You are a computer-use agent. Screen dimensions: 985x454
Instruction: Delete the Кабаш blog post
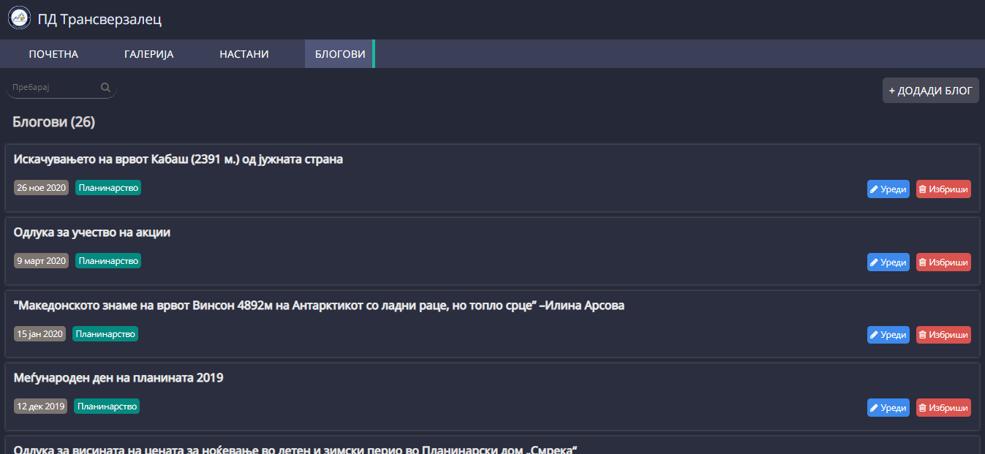coord(943,189)
